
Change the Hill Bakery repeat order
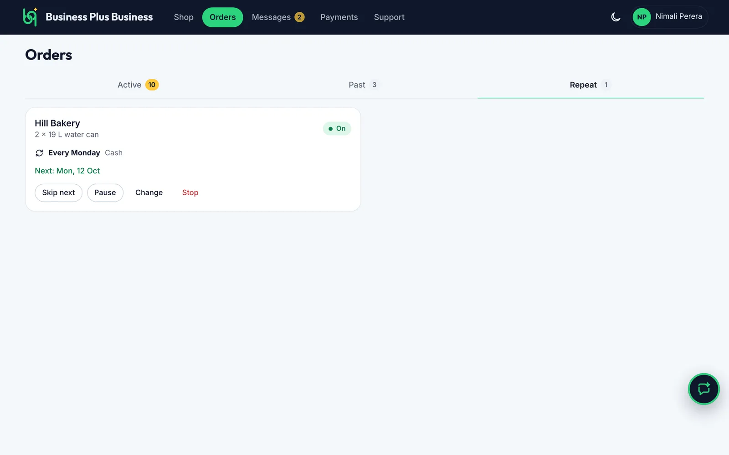(149, 192)
